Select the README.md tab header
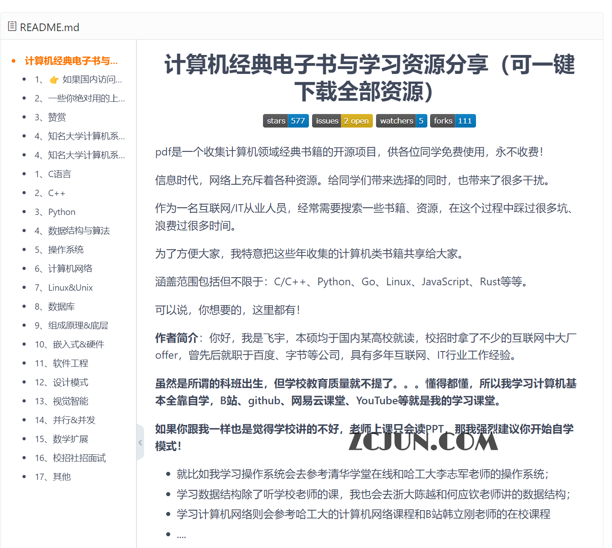This screenshot has width=612, height=548. point(50,27)
